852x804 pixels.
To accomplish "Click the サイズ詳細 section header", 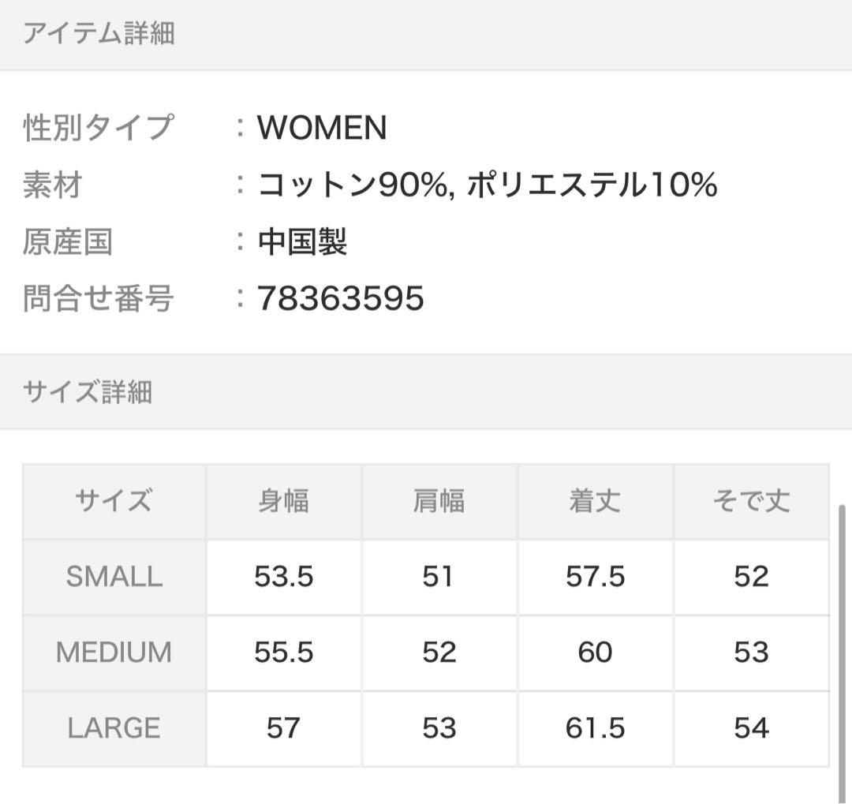I will [x=88, y=392].
